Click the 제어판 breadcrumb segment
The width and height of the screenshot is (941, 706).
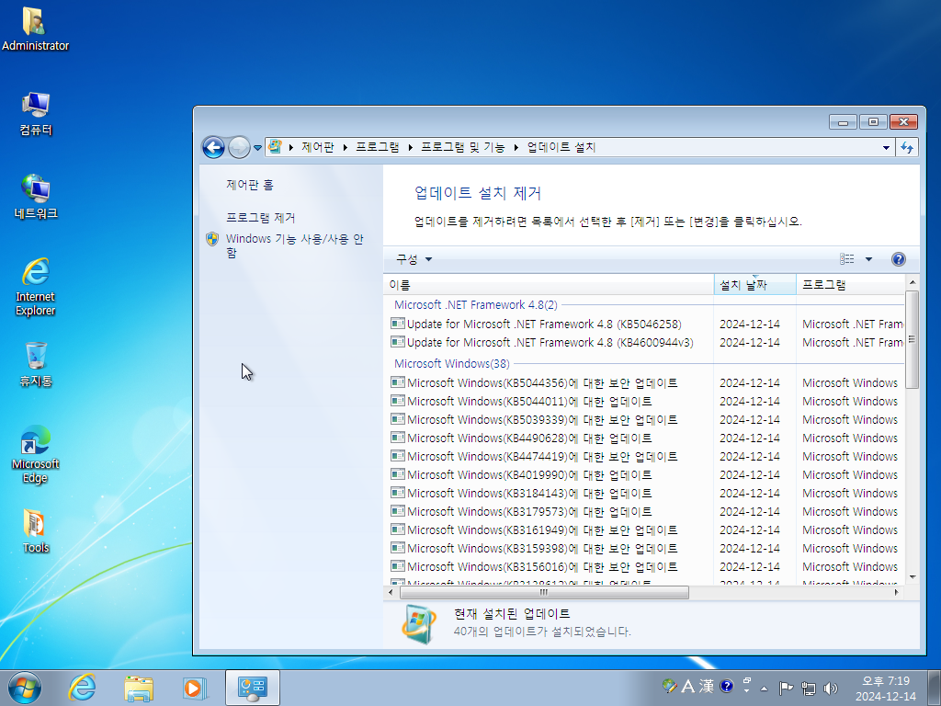[317, 147]
